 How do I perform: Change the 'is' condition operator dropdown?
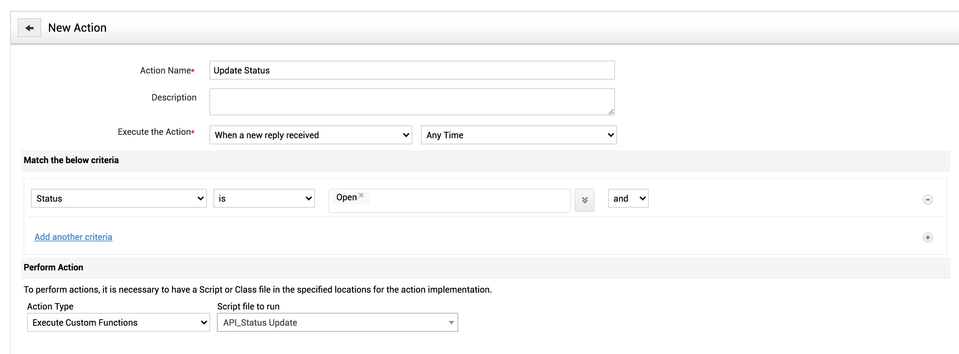point(264,198)
